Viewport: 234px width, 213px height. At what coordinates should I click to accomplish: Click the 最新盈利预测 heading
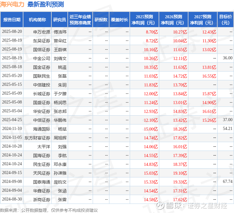[46, 4]
